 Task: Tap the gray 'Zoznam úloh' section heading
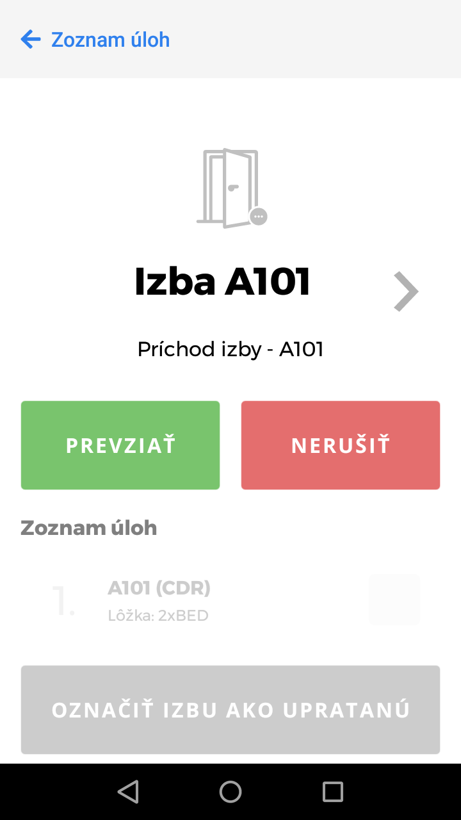88,528
